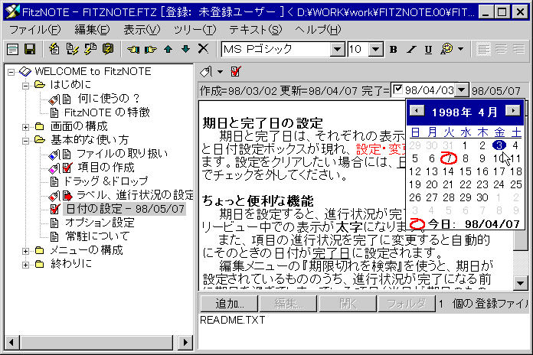Open the ヘルプ(H) menu

[317, 29]
